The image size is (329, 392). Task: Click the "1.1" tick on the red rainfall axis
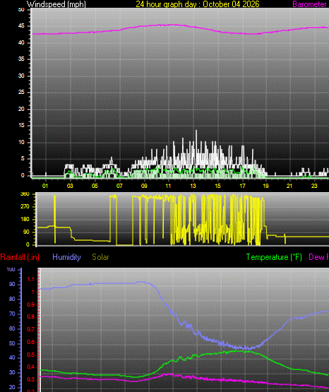pos(30,280)
